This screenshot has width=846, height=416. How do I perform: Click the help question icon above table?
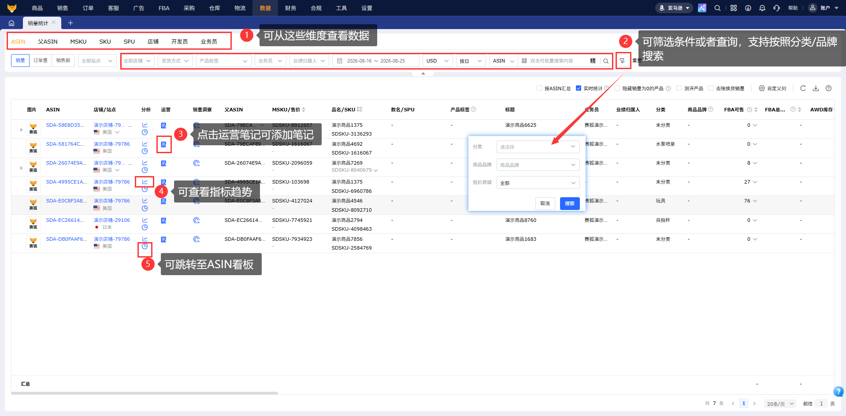coord(828,88)
